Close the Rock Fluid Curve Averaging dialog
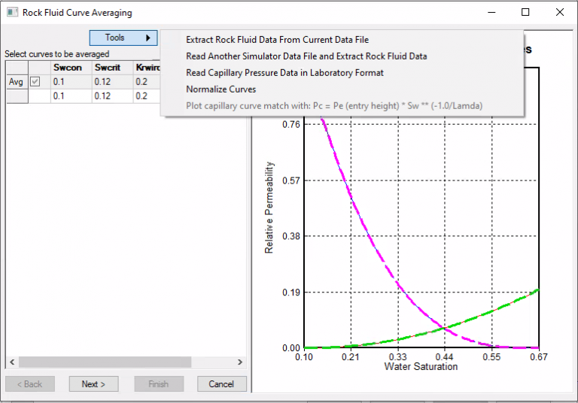The image size is (578, 403). pyautogui.click(x=559, y=13)
